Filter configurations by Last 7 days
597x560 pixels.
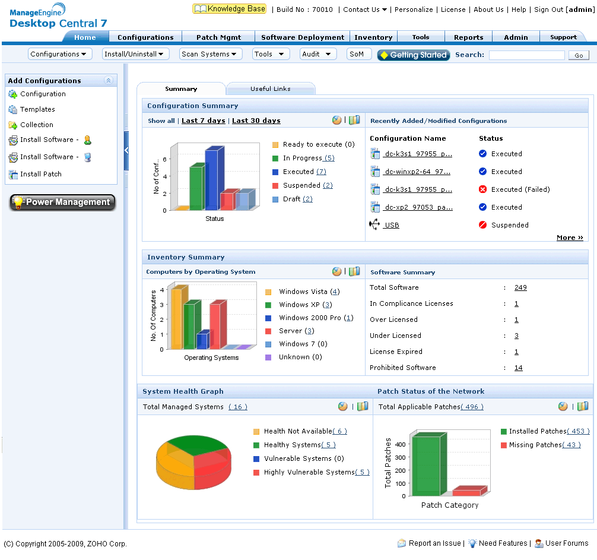pyautogui.click(x=204, y=121)
